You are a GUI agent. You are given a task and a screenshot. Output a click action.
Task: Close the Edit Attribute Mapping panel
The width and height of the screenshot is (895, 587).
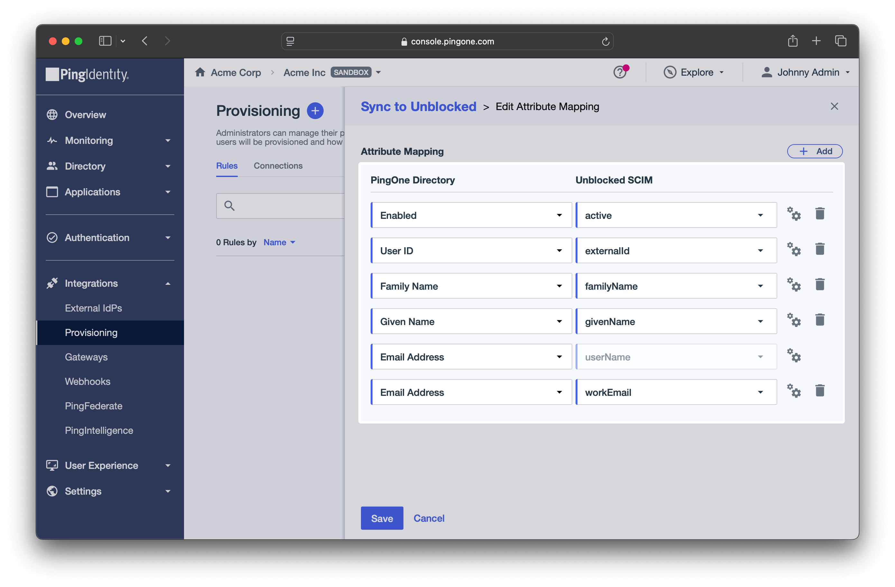(834, 107)
